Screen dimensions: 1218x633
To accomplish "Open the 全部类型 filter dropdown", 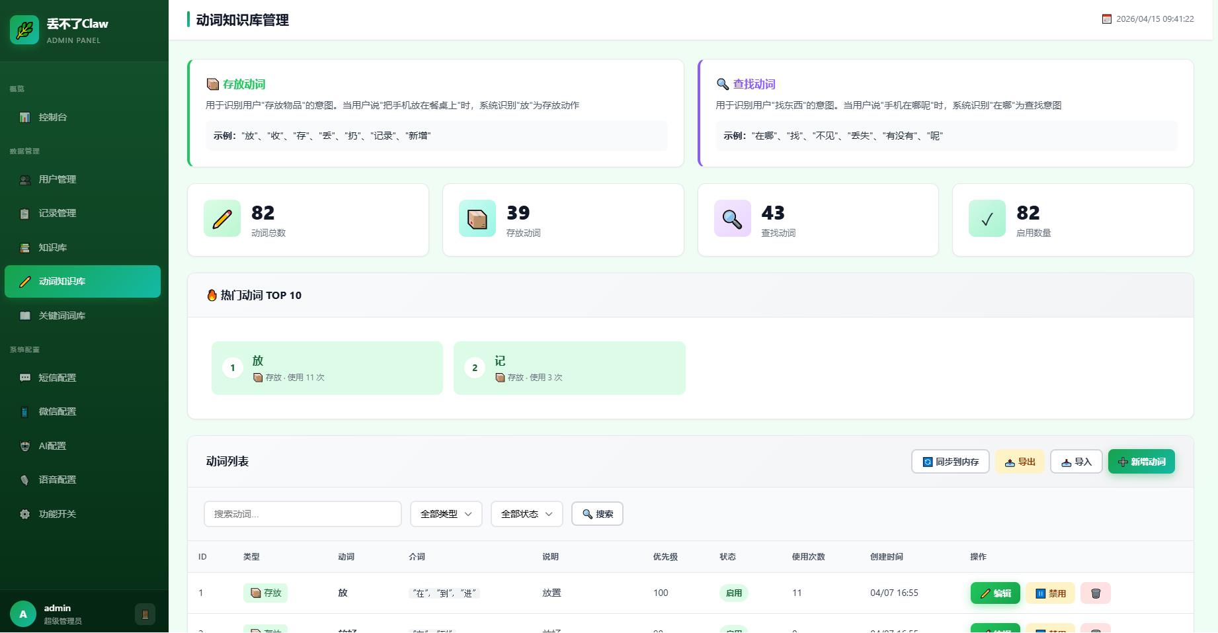I will pyautogui.click(x=446, y=514).
